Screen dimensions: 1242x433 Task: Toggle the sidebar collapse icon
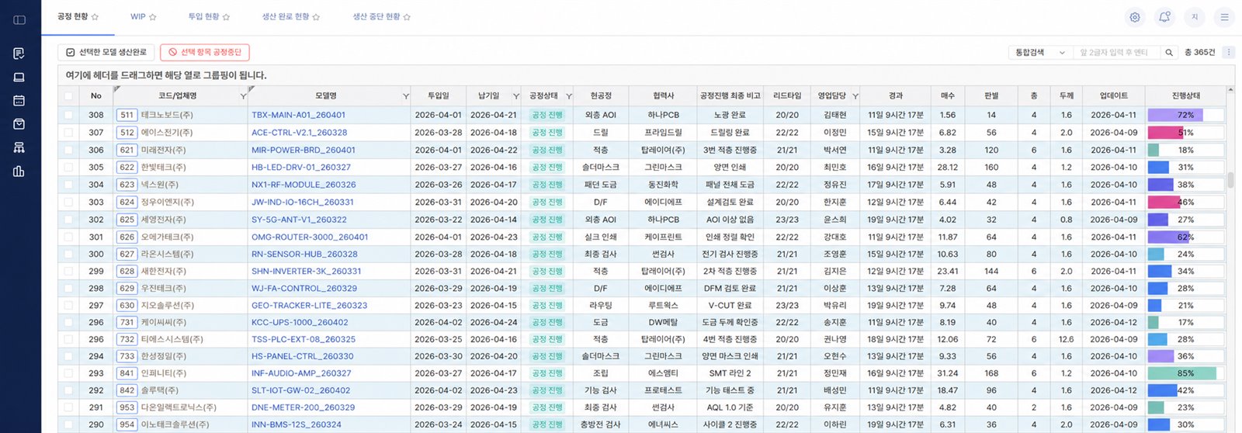[19, 19]
